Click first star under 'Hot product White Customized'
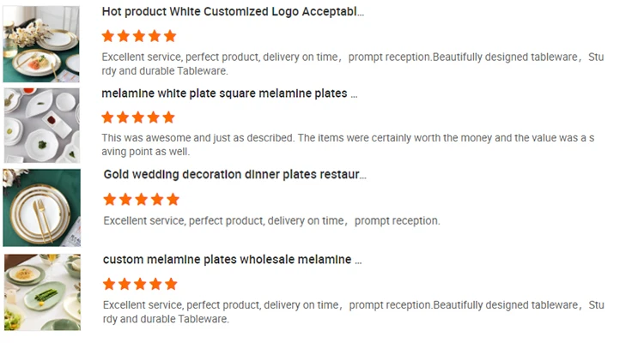Screen dimensions: 644x343 point(108,36)
